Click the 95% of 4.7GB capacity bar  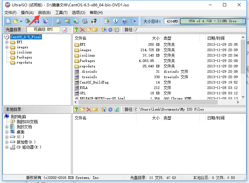click(213, 21)
